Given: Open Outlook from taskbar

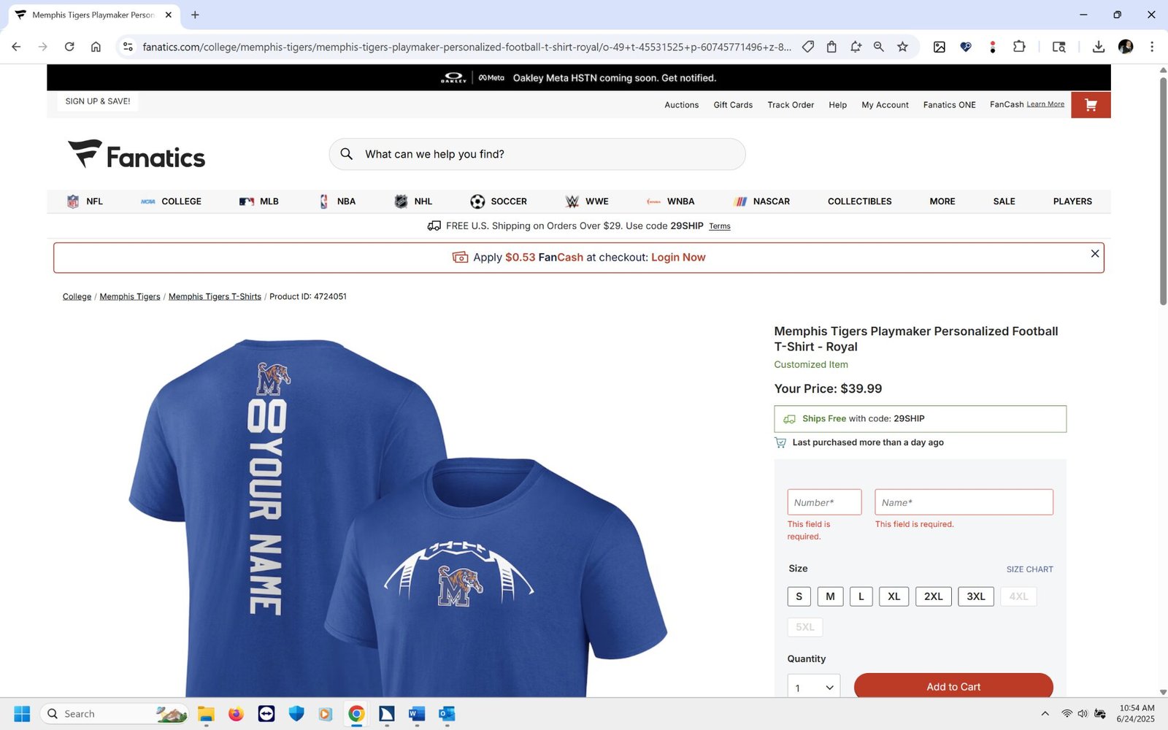Looking at the screenshot, I should pos(447,714).
